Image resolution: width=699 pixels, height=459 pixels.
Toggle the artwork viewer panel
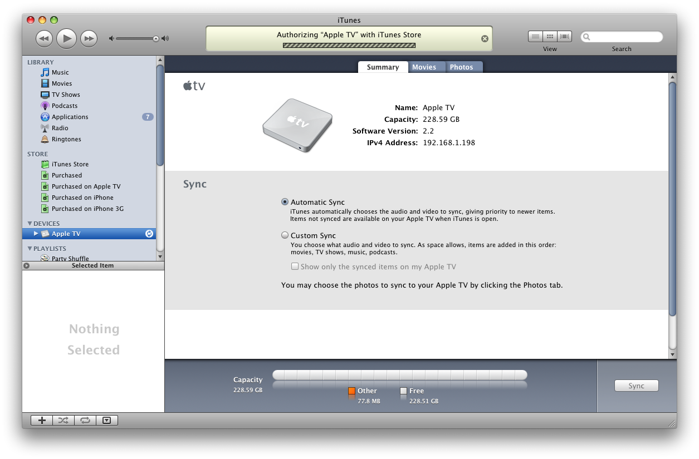[107, 421]
